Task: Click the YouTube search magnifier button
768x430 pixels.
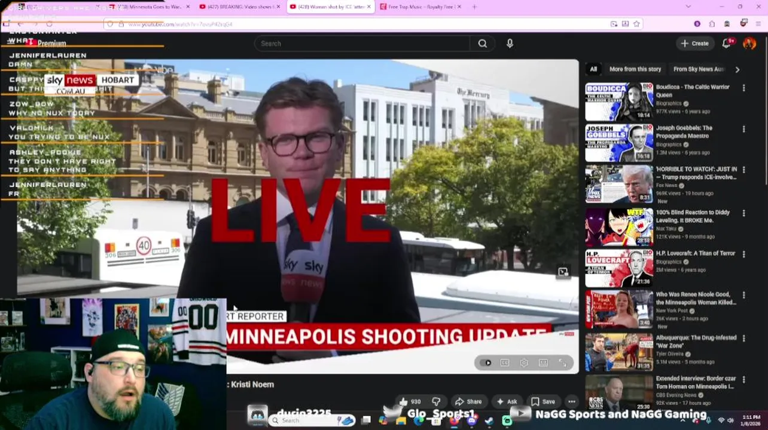Action: tap(482, 44)
